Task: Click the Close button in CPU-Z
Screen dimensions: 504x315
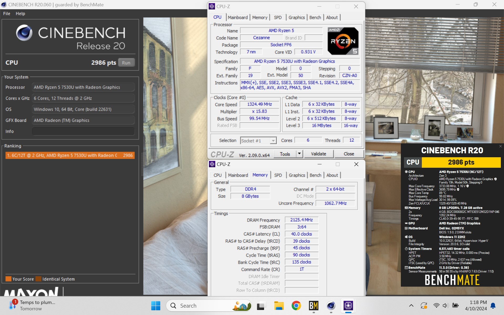Action: pos(349,154)
